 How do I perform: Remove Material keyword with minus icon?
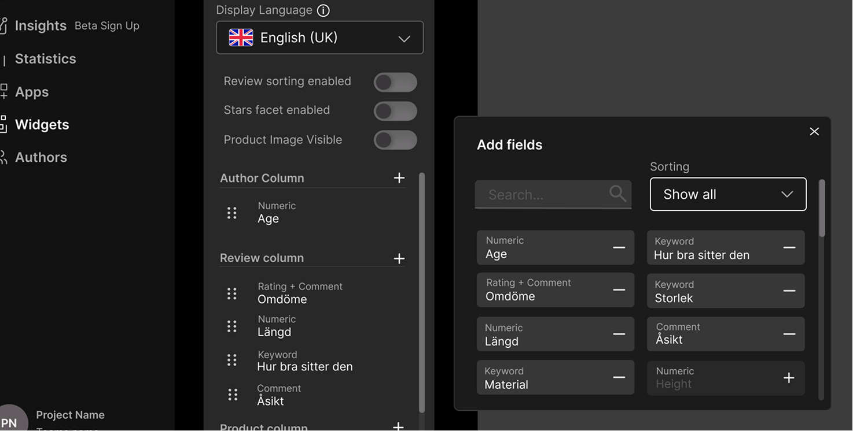tap(619, 377)
